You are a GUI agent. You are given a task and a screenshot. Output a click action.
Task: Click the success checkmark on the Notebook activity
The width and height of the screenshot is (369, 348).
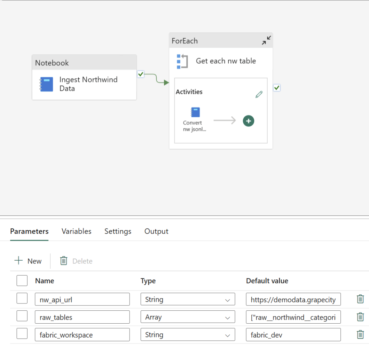coord(141,74)
